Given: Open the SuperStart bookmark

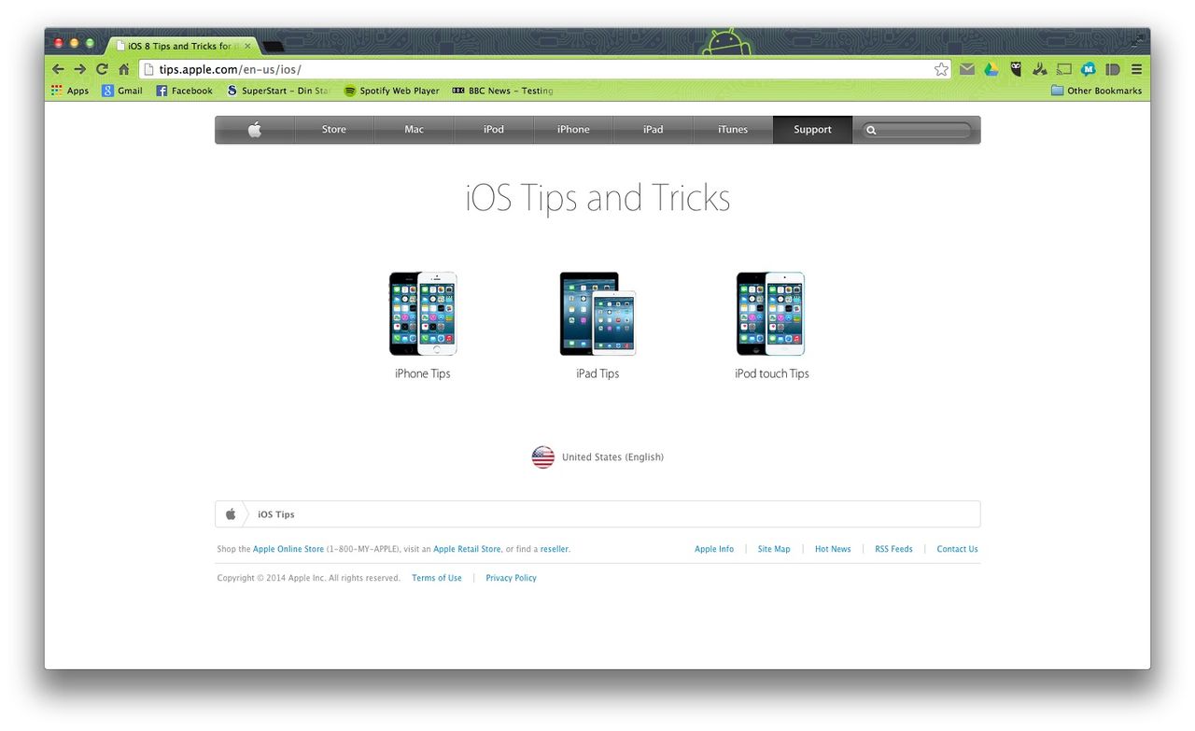Looking at the screenshot, I should (278, 91).
